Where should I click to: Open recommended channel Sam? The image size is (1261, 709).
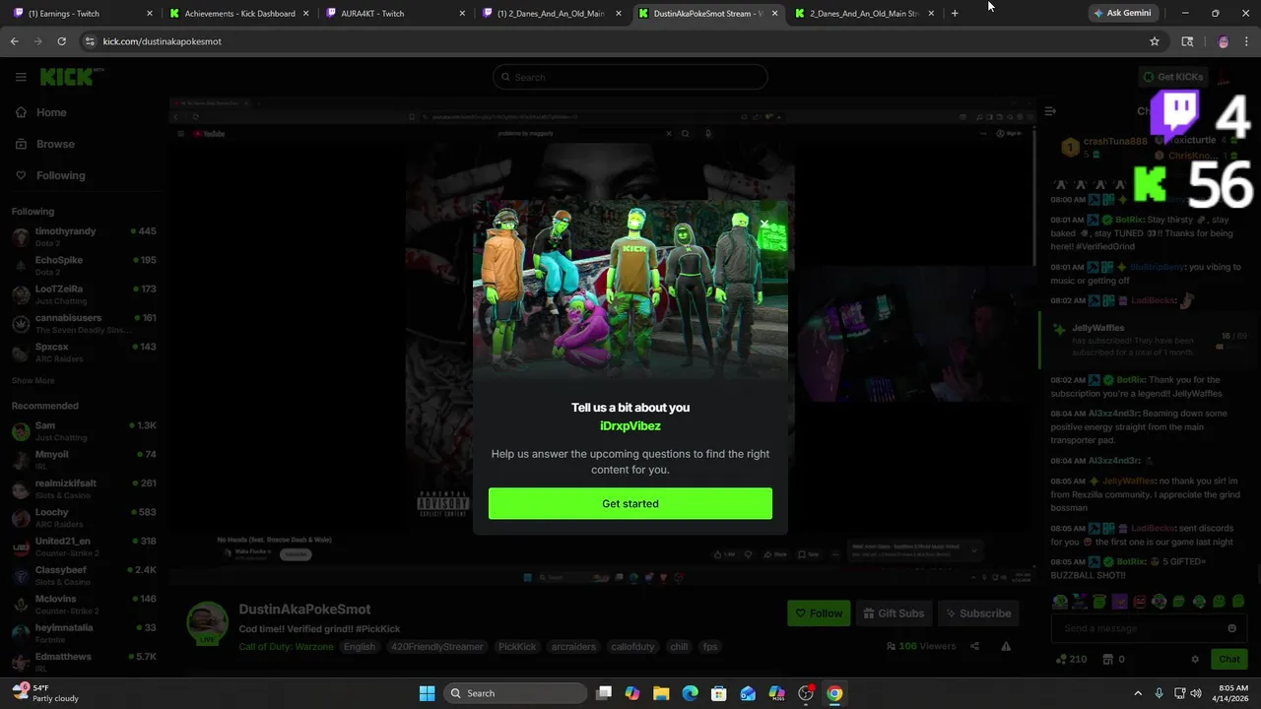(x=84, y=431)
